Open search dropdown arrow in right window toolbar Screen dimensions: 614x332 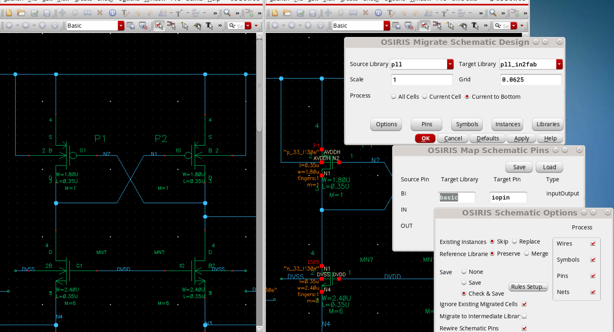coord(514,26)
